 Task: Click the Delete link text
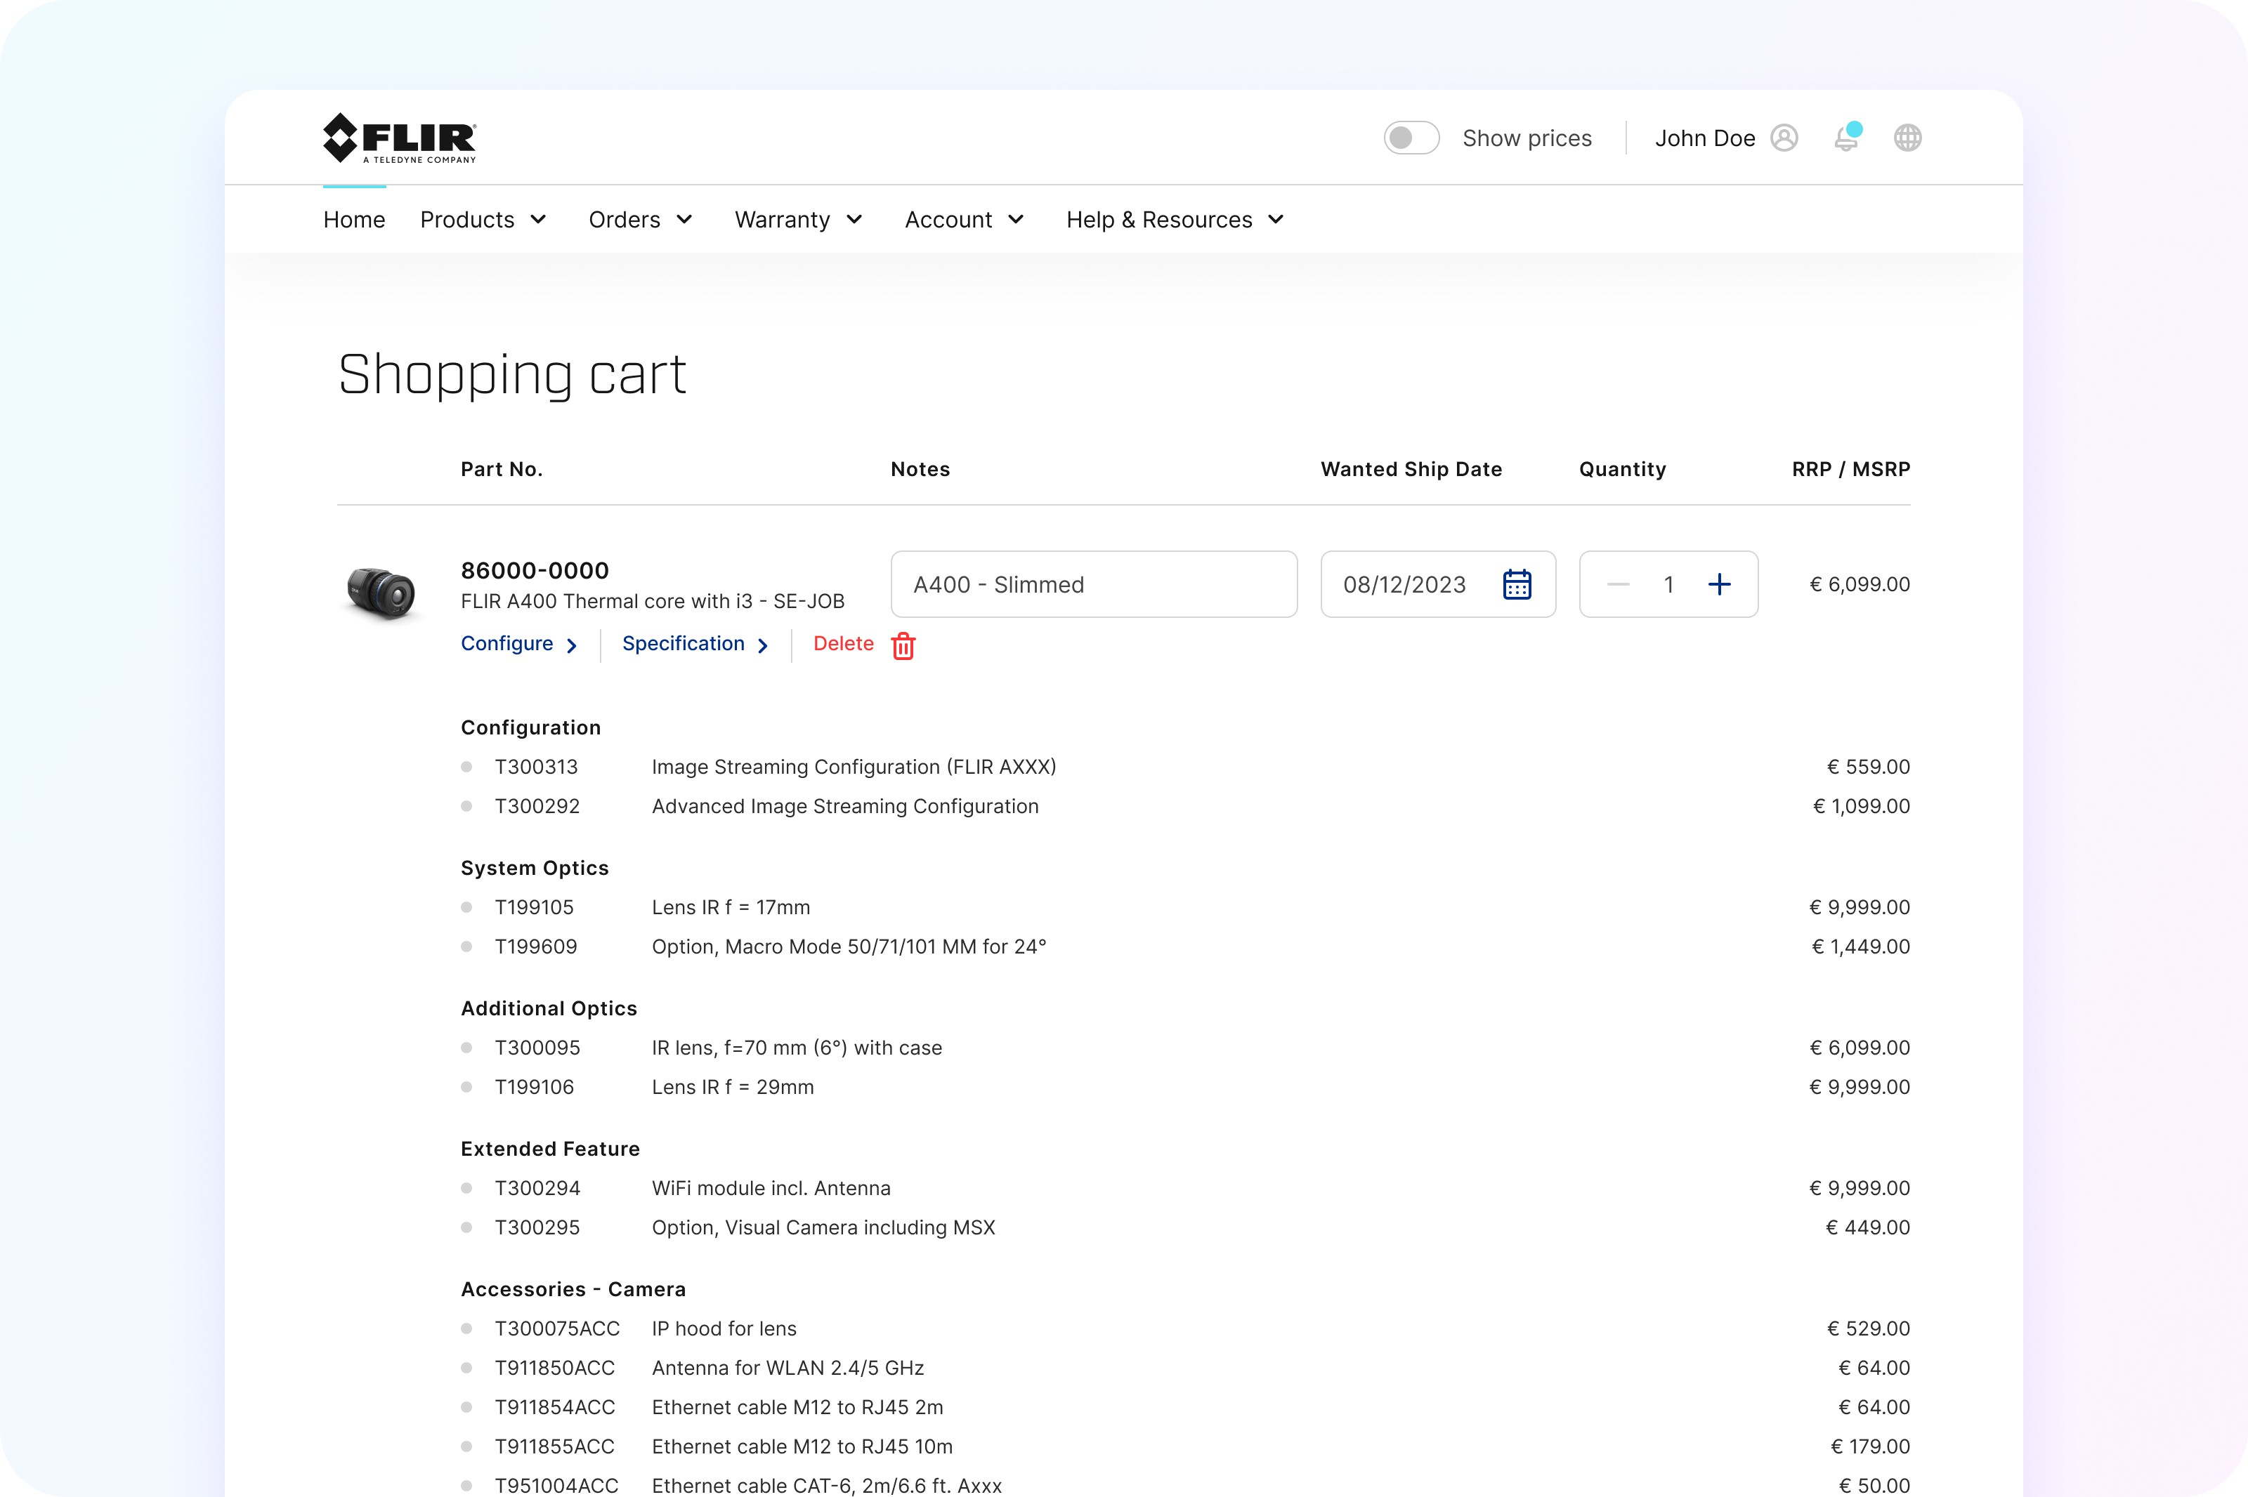click(x=843, y=643)
